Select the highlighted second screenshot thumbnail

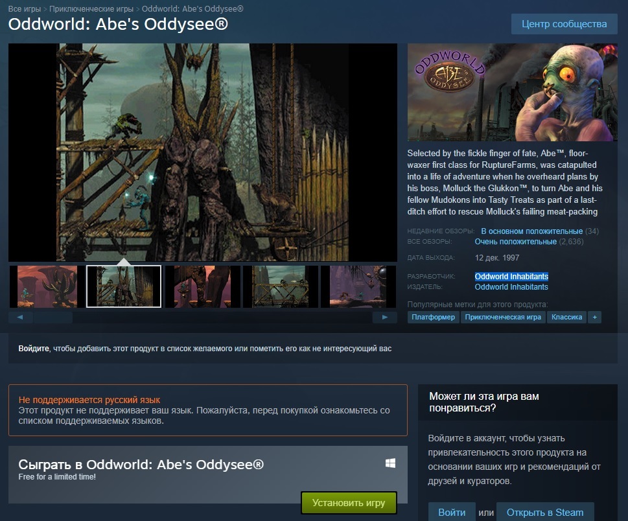point(124,286)
